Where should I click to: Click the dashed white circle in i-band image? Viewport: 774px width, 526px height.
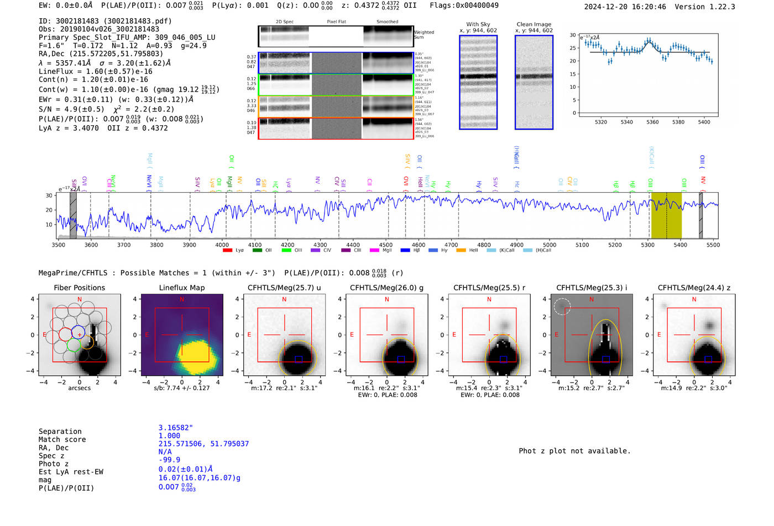[562, 306]
